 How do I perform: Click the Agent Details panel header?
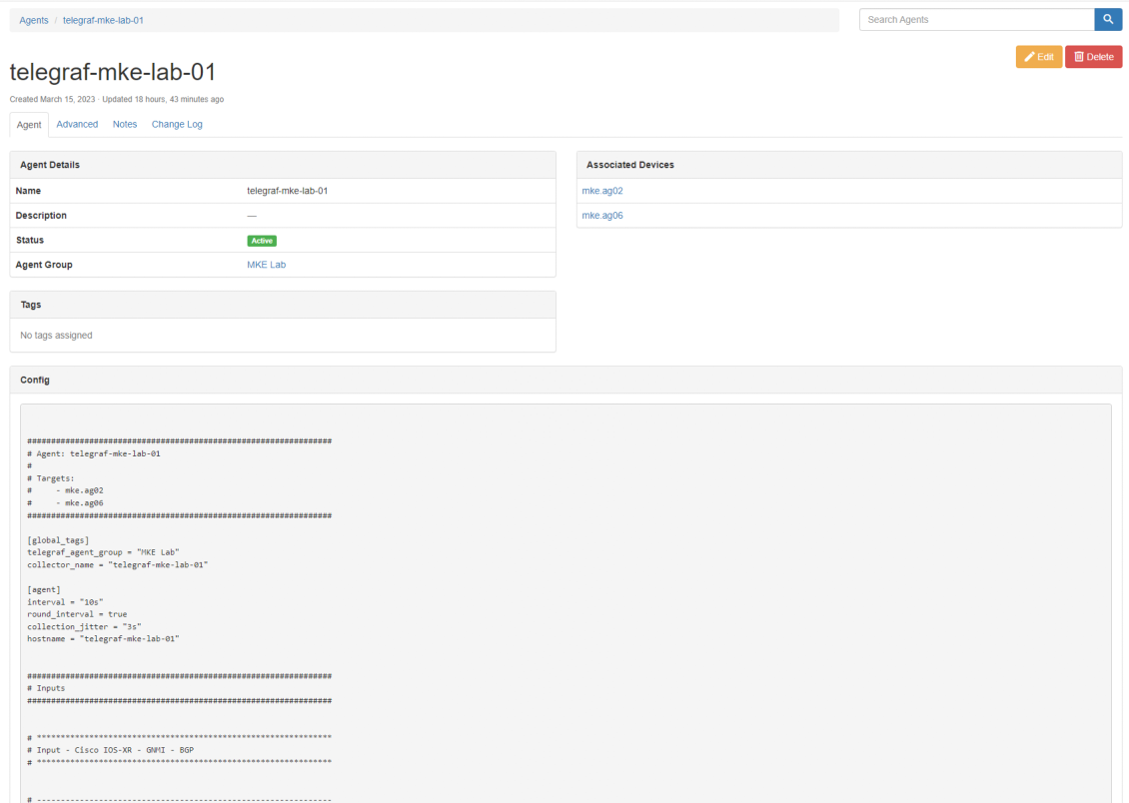point(283,165)
